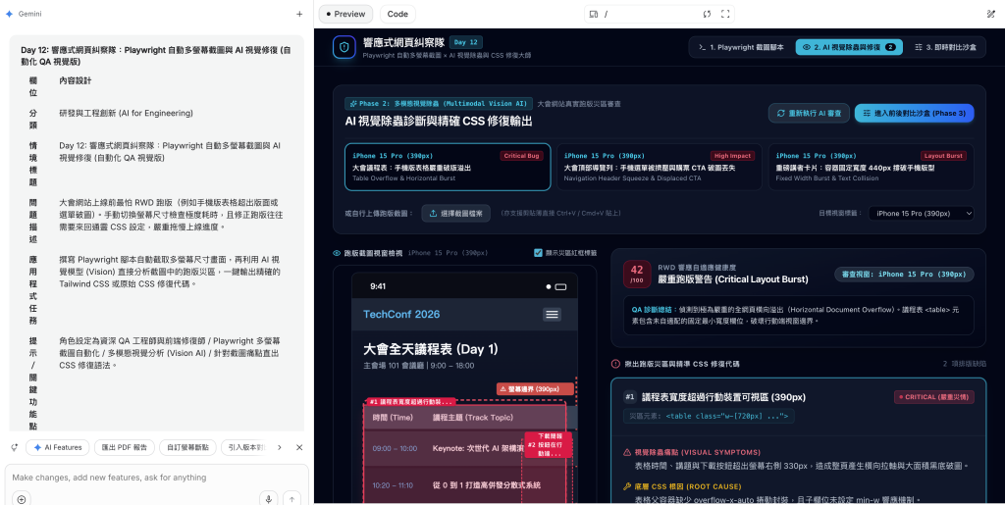Switch to Preview tab
This screenshot has height=505, width=1005.
(346, 14)
